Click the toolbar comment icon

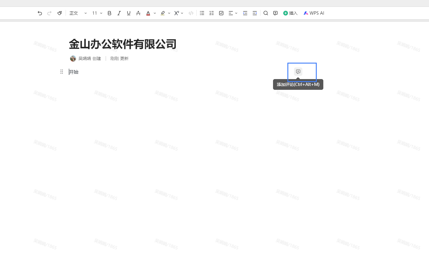click(275, 13)
